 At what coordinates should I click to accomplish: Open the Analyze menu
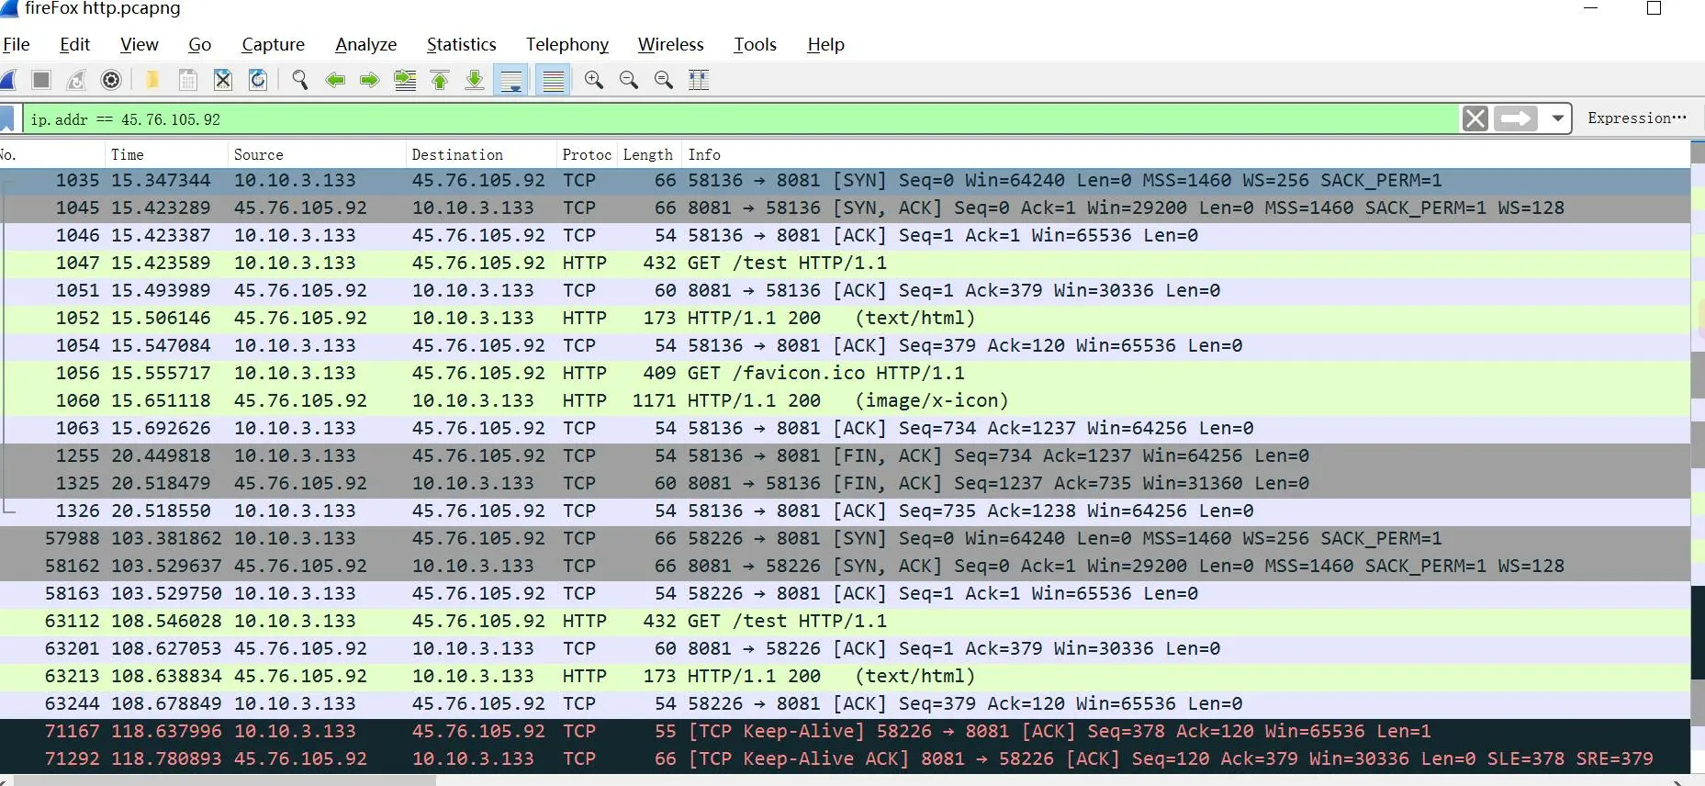point(366,44)
